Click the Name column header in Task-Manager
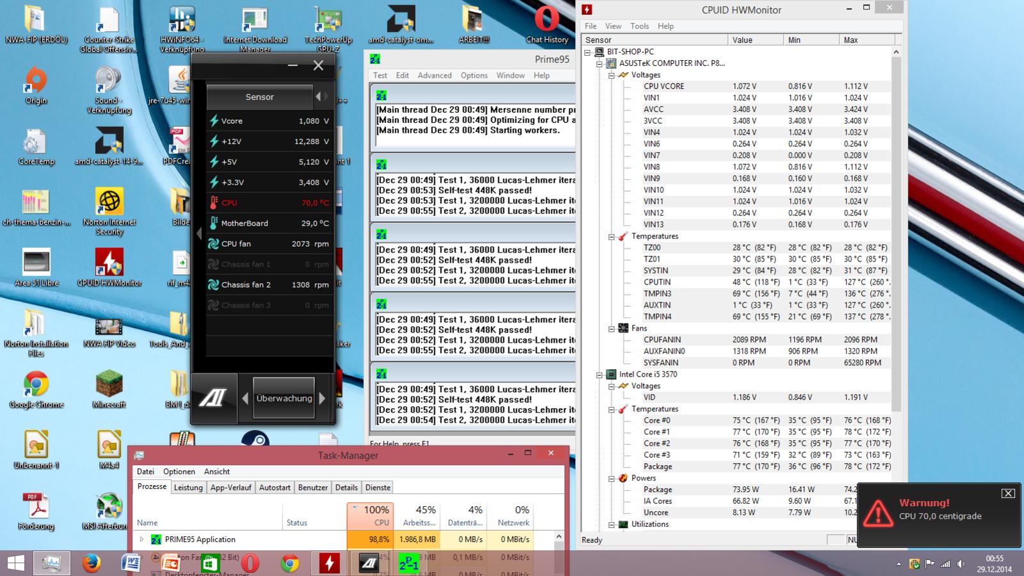 [208, 516]
